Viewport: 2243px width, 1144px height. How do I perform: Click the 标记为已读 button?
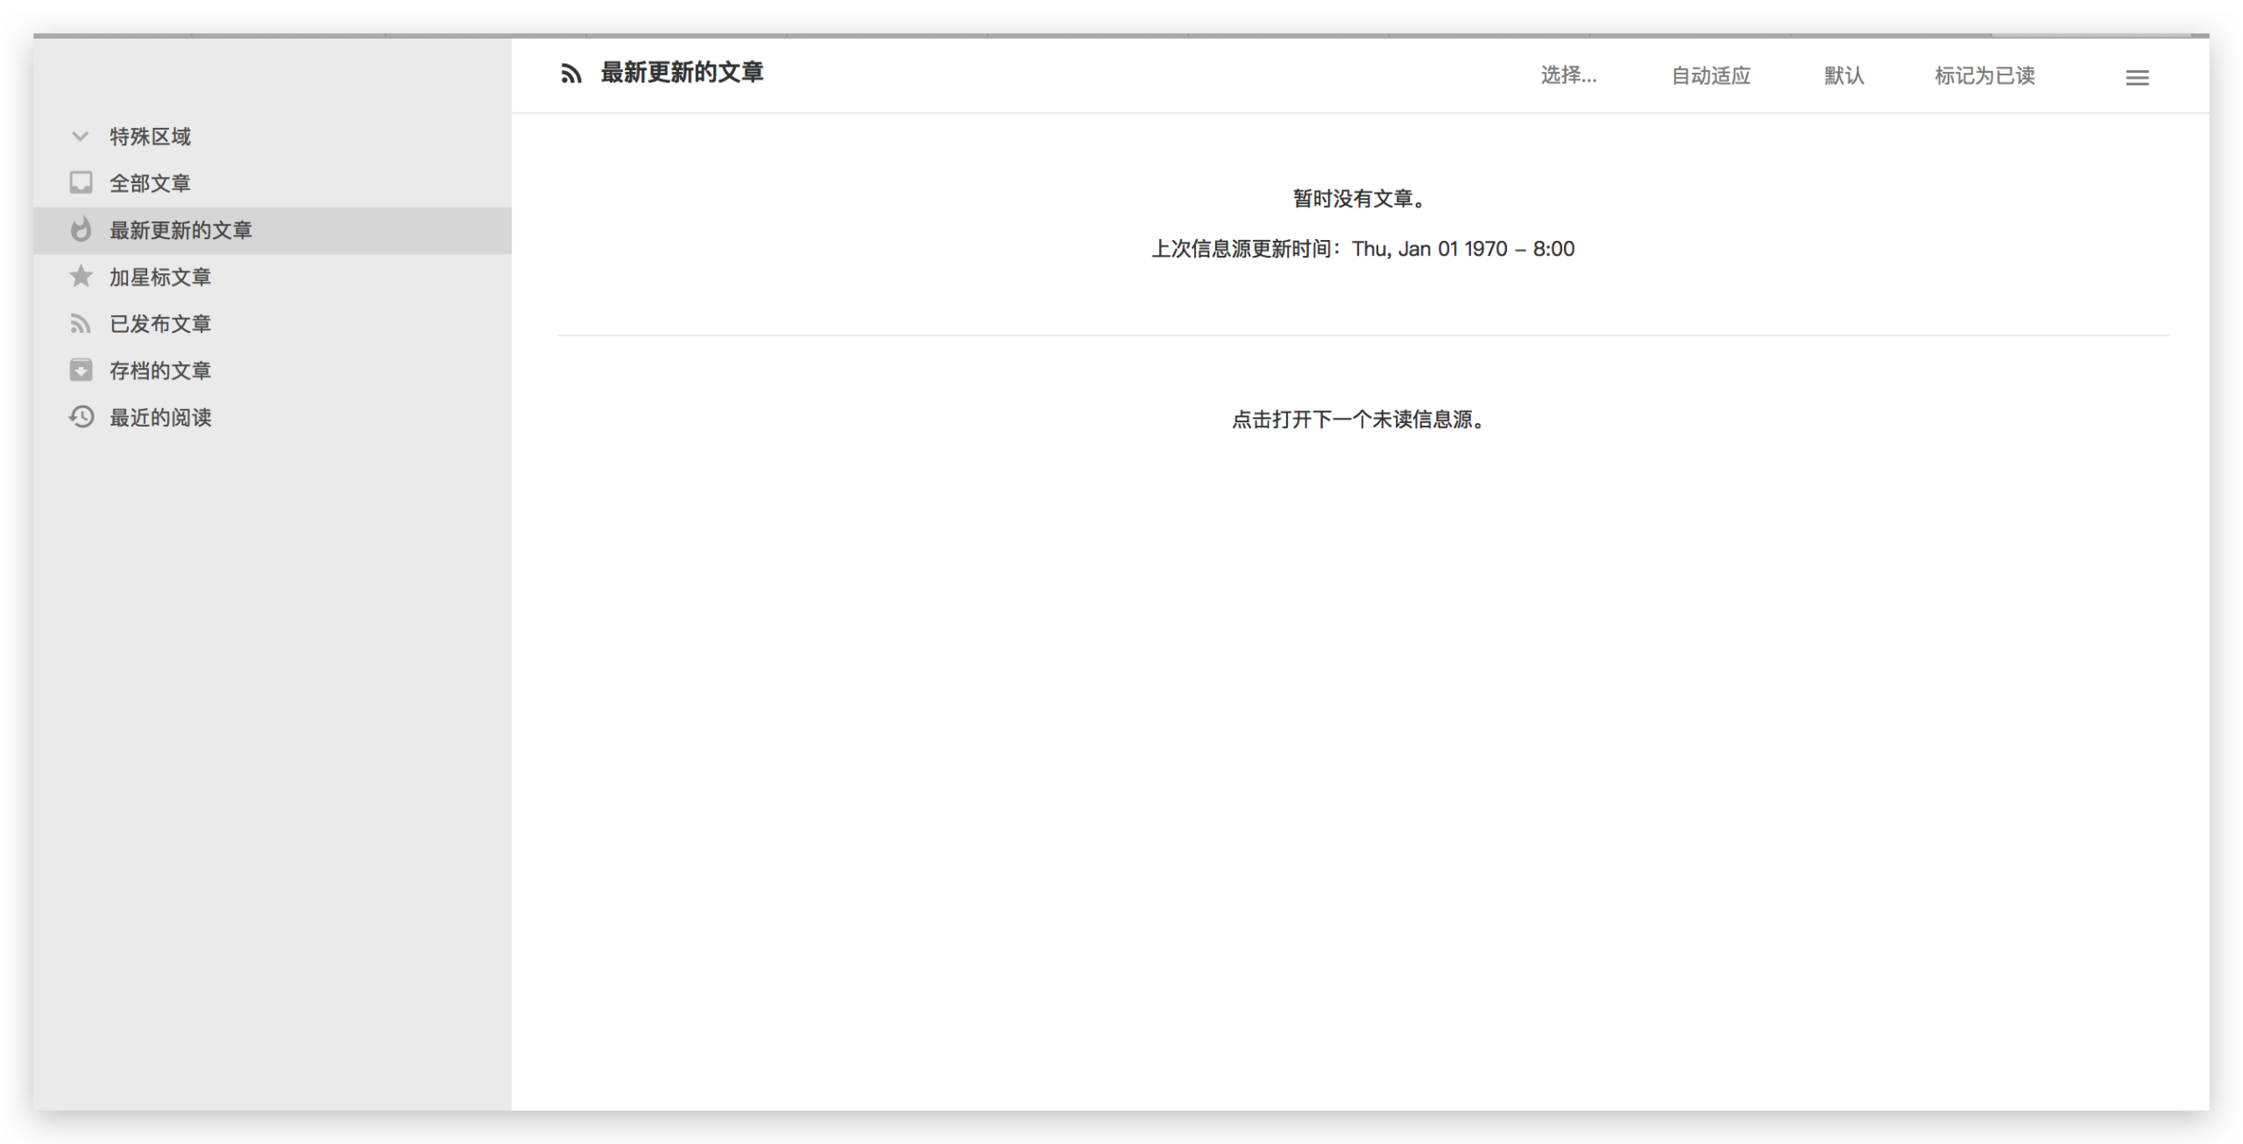click(1985, 76)
